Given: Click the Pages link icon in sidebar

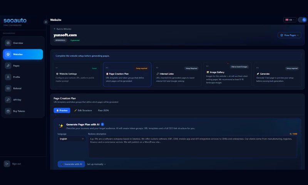Looking at the screenshot, I should [x=8, y=66].
